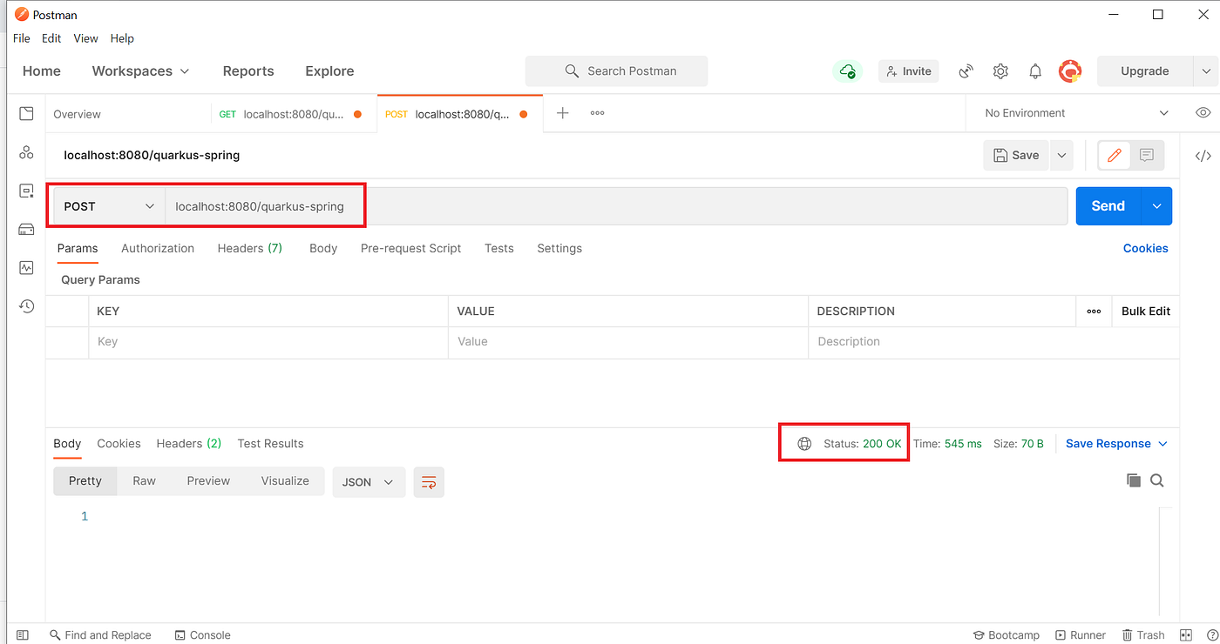Open the Monitors sidebar icon

pyautogui.click(x=26, y=267)
